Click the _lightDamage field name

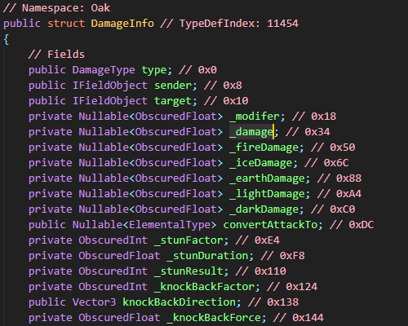point(267,194)
